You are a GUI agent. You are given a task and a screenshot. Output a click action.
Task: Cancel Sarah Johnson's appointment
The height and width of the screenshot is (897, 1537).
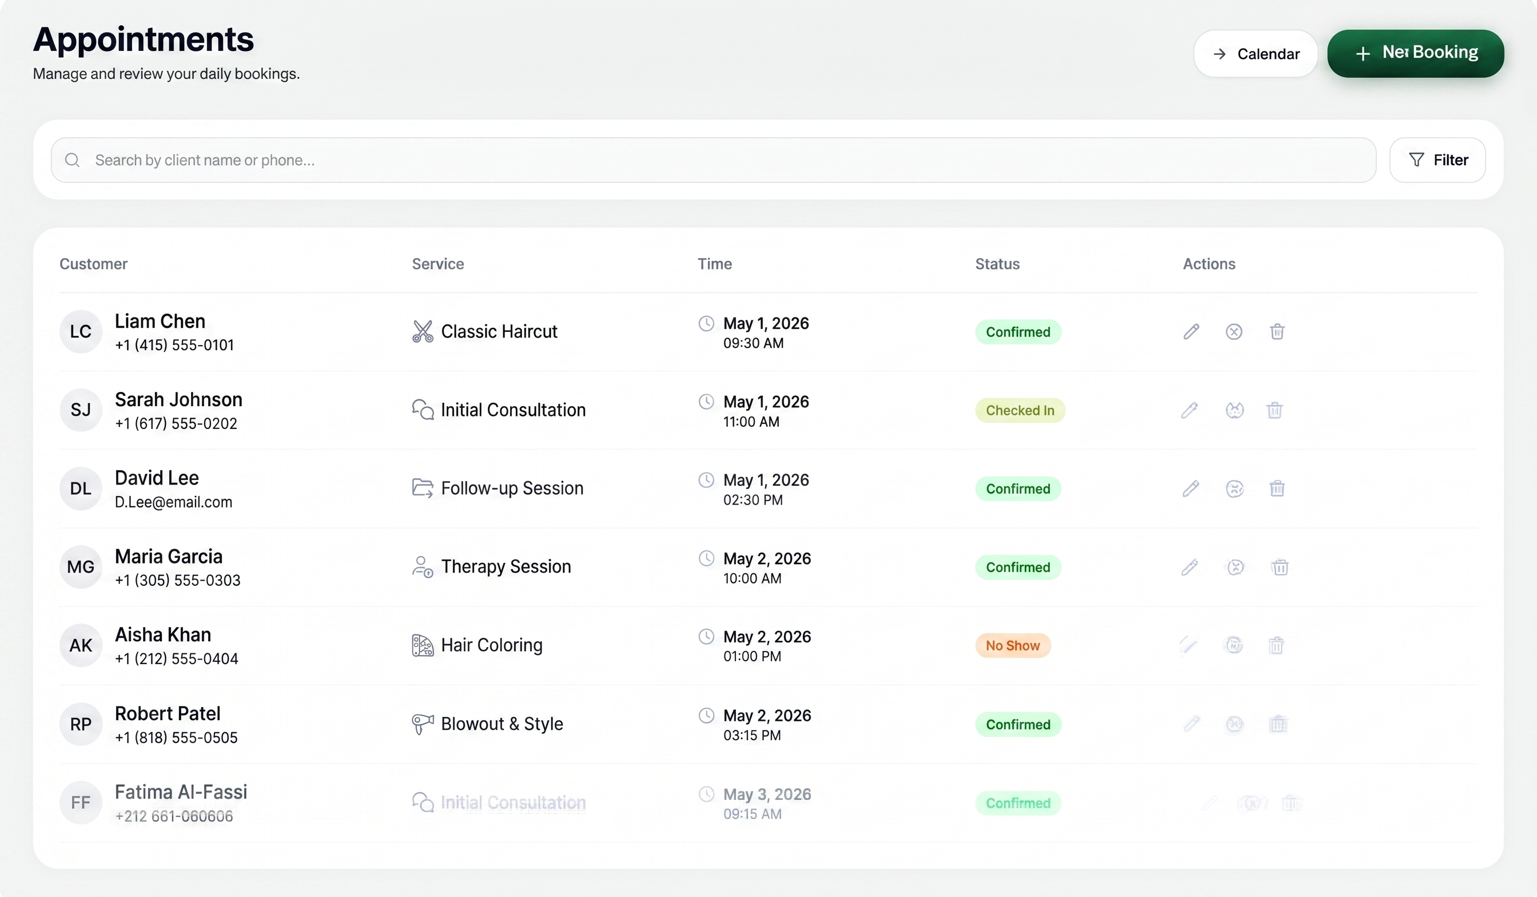1235,410
